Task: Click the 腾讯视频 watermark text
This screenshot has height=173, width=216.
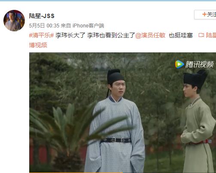Action: point(199,64)
